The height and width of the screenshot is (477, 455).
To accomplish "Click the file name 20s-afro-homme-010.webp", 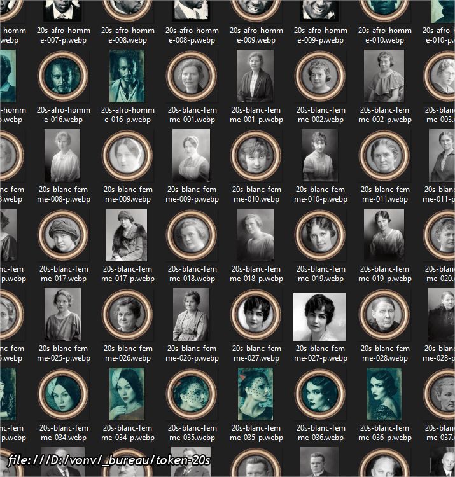I will (385, 35).
